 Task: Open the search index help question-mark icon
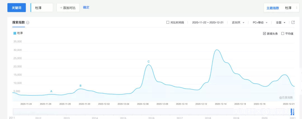click(28, 23)
